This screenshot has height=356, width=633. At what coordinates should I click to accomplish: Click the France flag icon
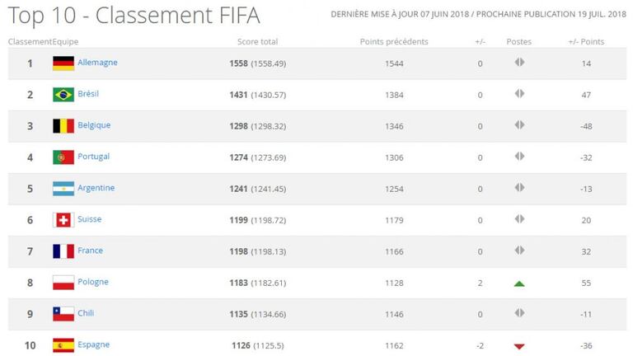pos(63,251)
